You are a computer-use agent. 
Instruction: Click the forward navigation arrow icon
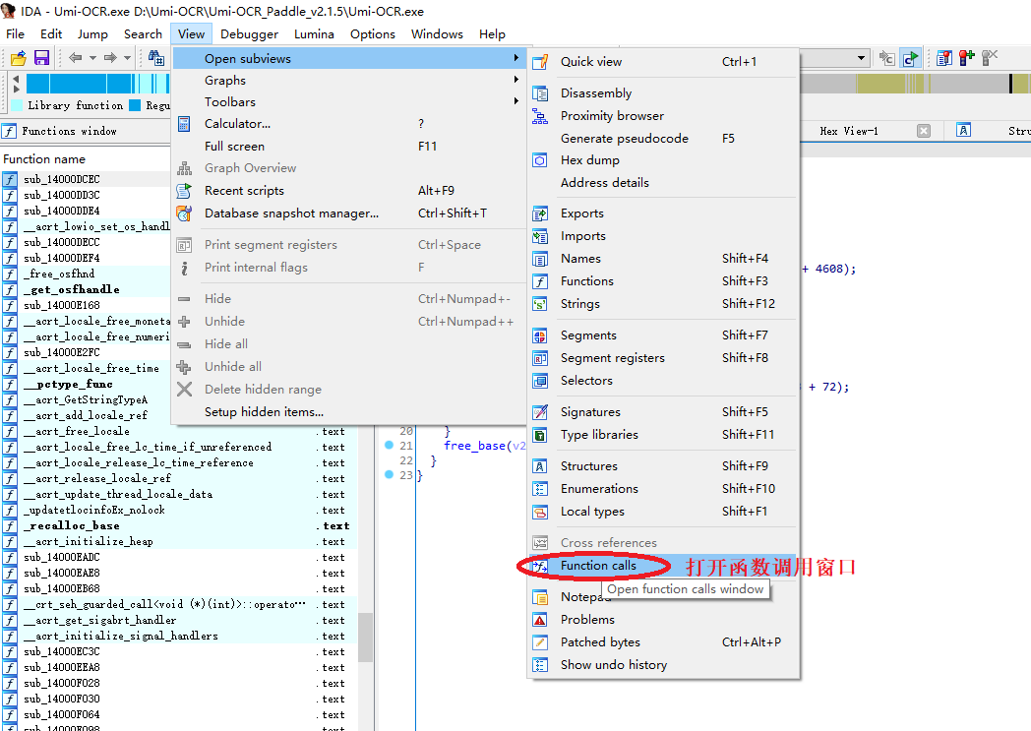110,58
